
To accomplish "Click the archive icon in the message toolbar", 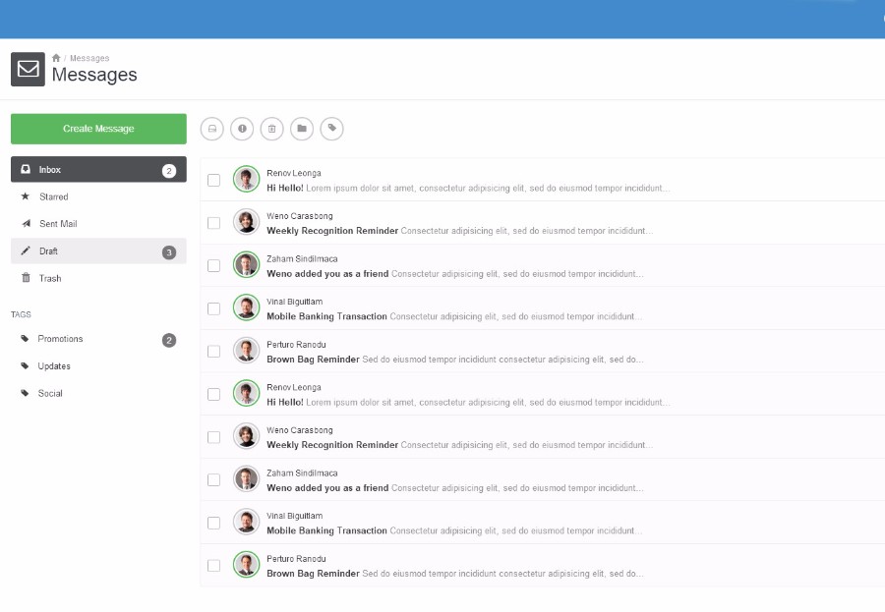I will (x=212, y=129).
